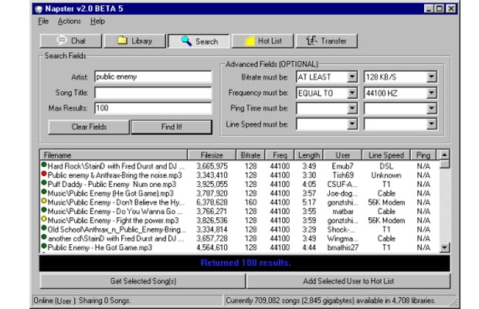Viewport: 479px width, 309px height.
Task: Click the Max Results field
Action: click(x=153, y=108)
